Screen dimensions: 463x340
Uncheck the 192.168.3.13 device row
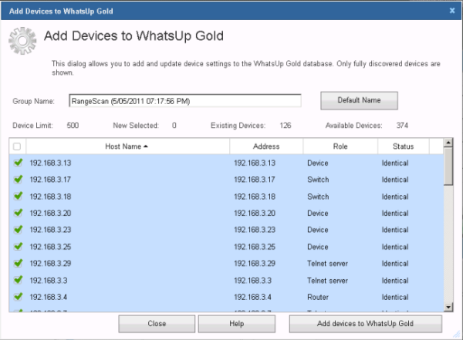[x=19, y=163]
